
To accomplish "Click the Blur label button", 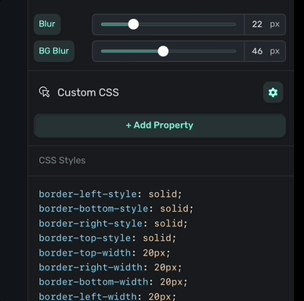I will click(47, 24).
